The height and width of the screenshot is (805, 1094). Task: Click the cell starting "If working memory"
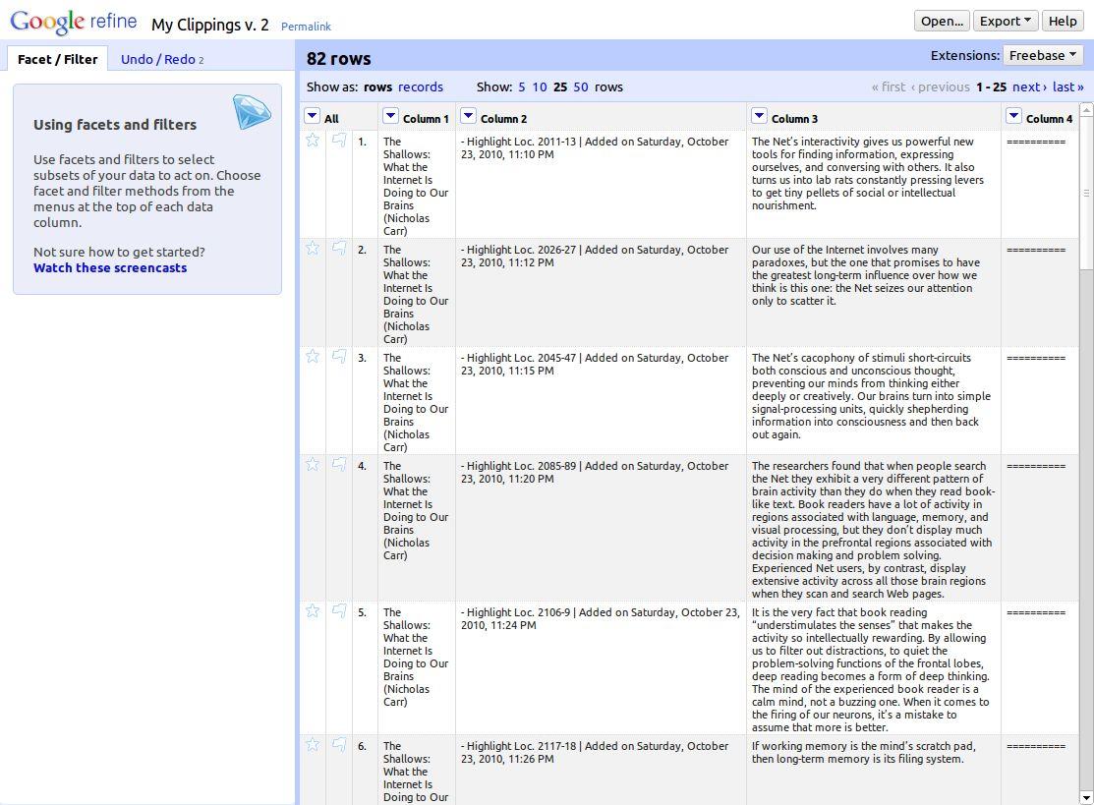tap(874, 771)
